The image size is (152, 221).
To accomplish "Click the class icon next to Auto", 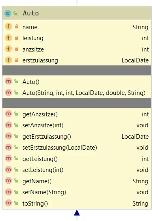I will click(8, 13).
